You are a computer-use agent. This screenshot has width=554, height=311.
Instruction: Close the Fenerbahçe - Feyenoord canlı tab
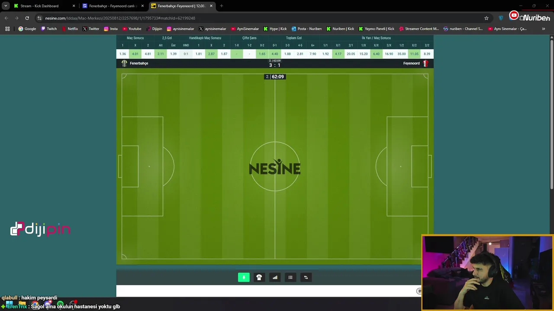142,6
